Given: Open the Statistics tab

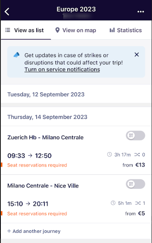Looking at the screenshot, I should tap(126, 30).
